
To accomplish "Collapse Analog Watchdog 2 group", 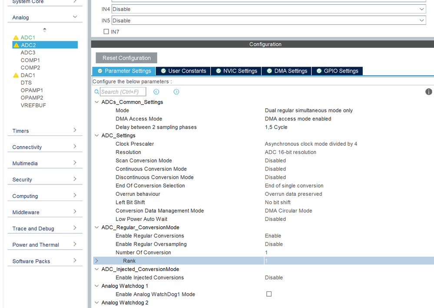I will [x=96, y=302].
